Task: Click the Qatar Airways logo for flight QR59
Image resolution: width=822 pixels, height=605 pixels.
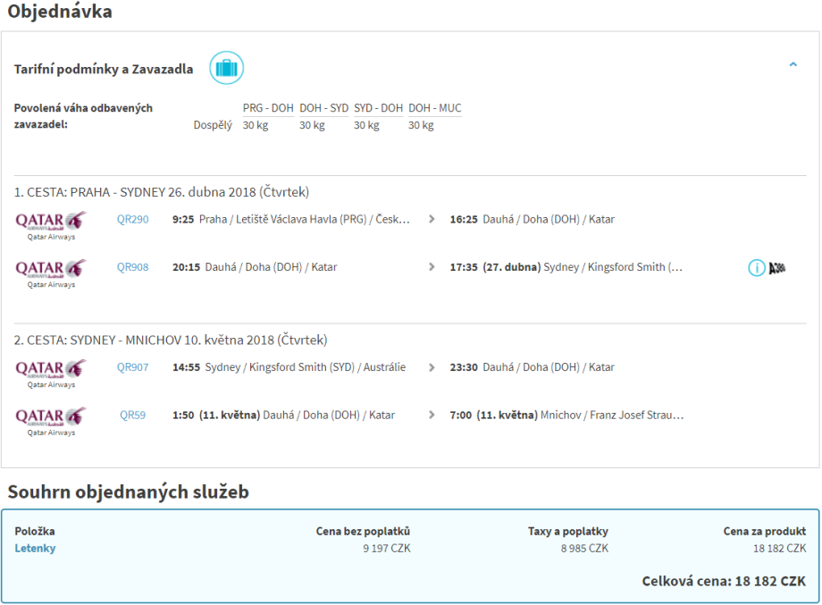Action: coord(51,420)
